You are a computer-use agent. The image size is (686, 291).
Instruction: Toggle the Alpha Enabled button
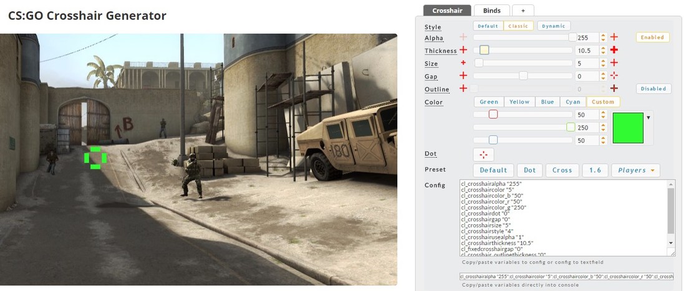click(652, 37)
